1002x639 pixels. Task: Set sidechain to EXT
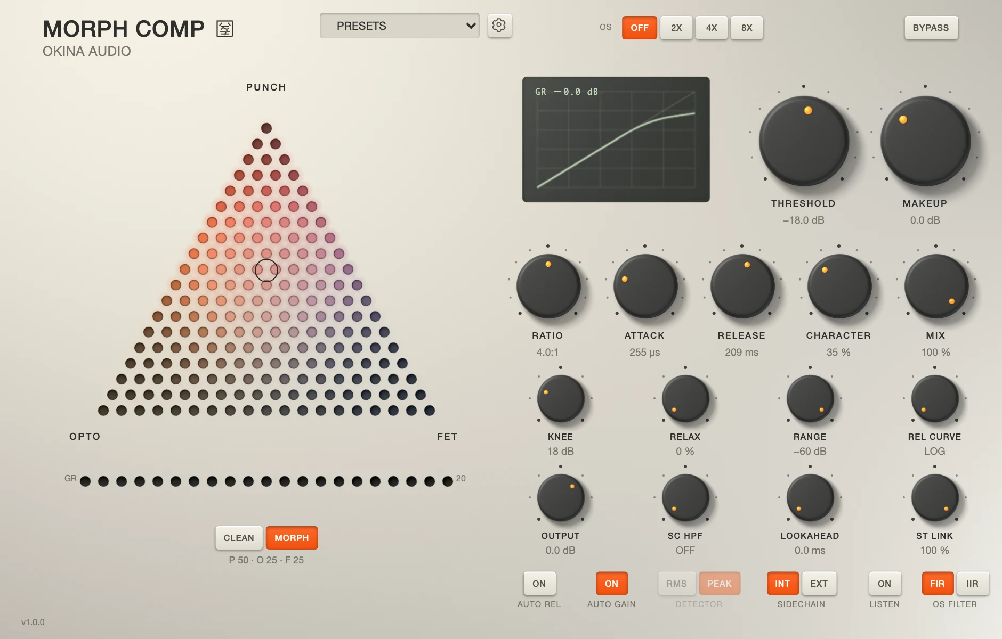(x=819, y=584)
